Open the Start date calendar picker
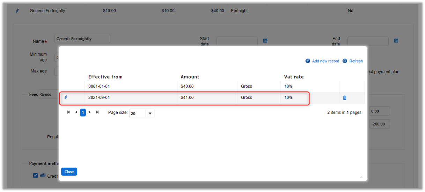The width and height of the screenshot is (425, 192). (265, 41)
